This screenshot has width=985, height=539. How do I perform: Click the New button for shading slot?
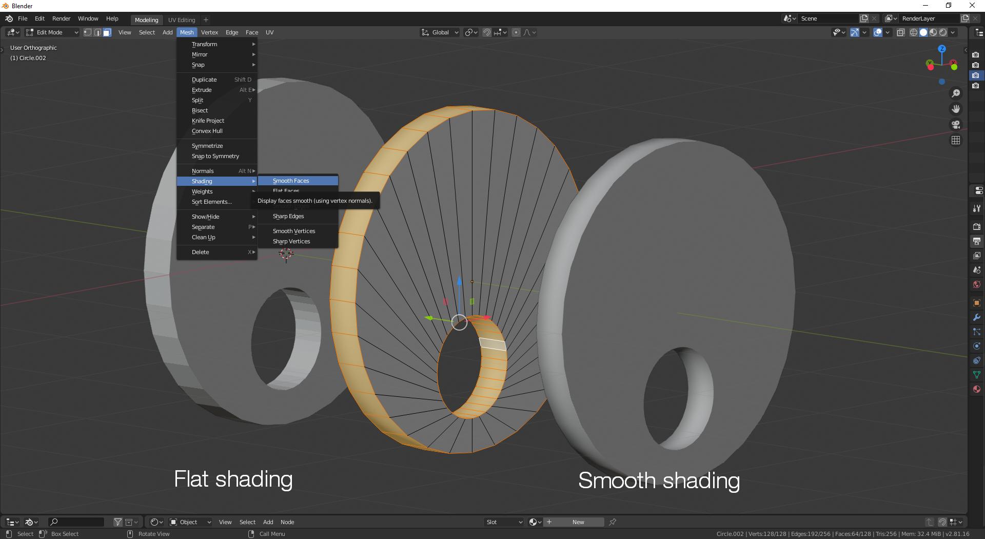click(x=578, y=522)
